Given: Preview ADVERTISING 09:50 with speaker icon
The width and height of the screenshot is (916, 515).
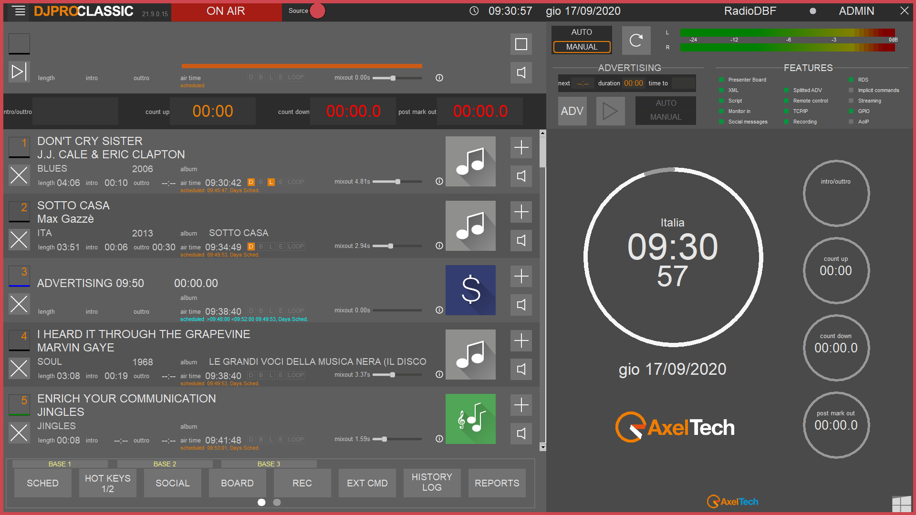Looking at the screenshot, I should 521,305.
